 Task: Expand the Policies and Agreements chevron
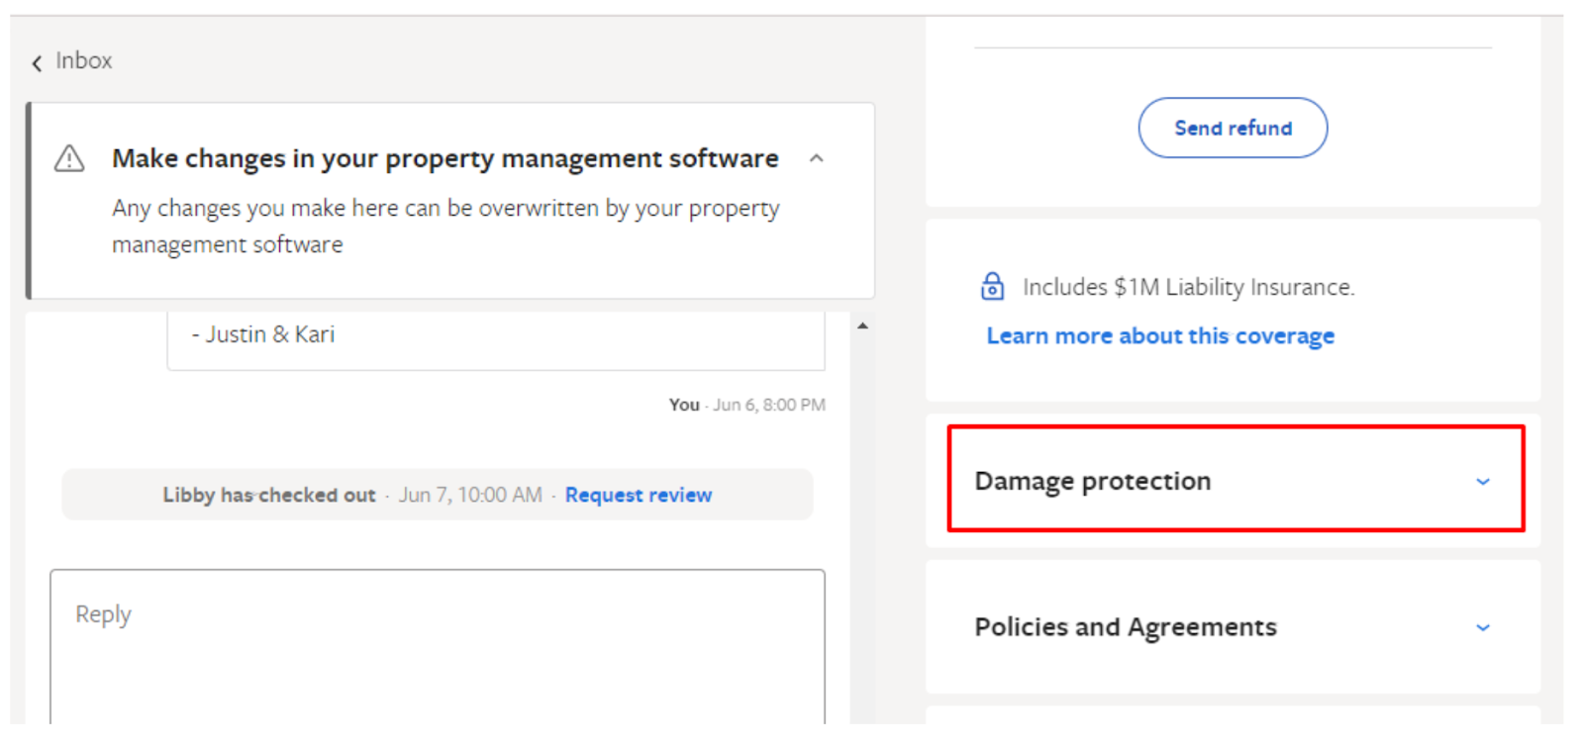coord(1483,627)
